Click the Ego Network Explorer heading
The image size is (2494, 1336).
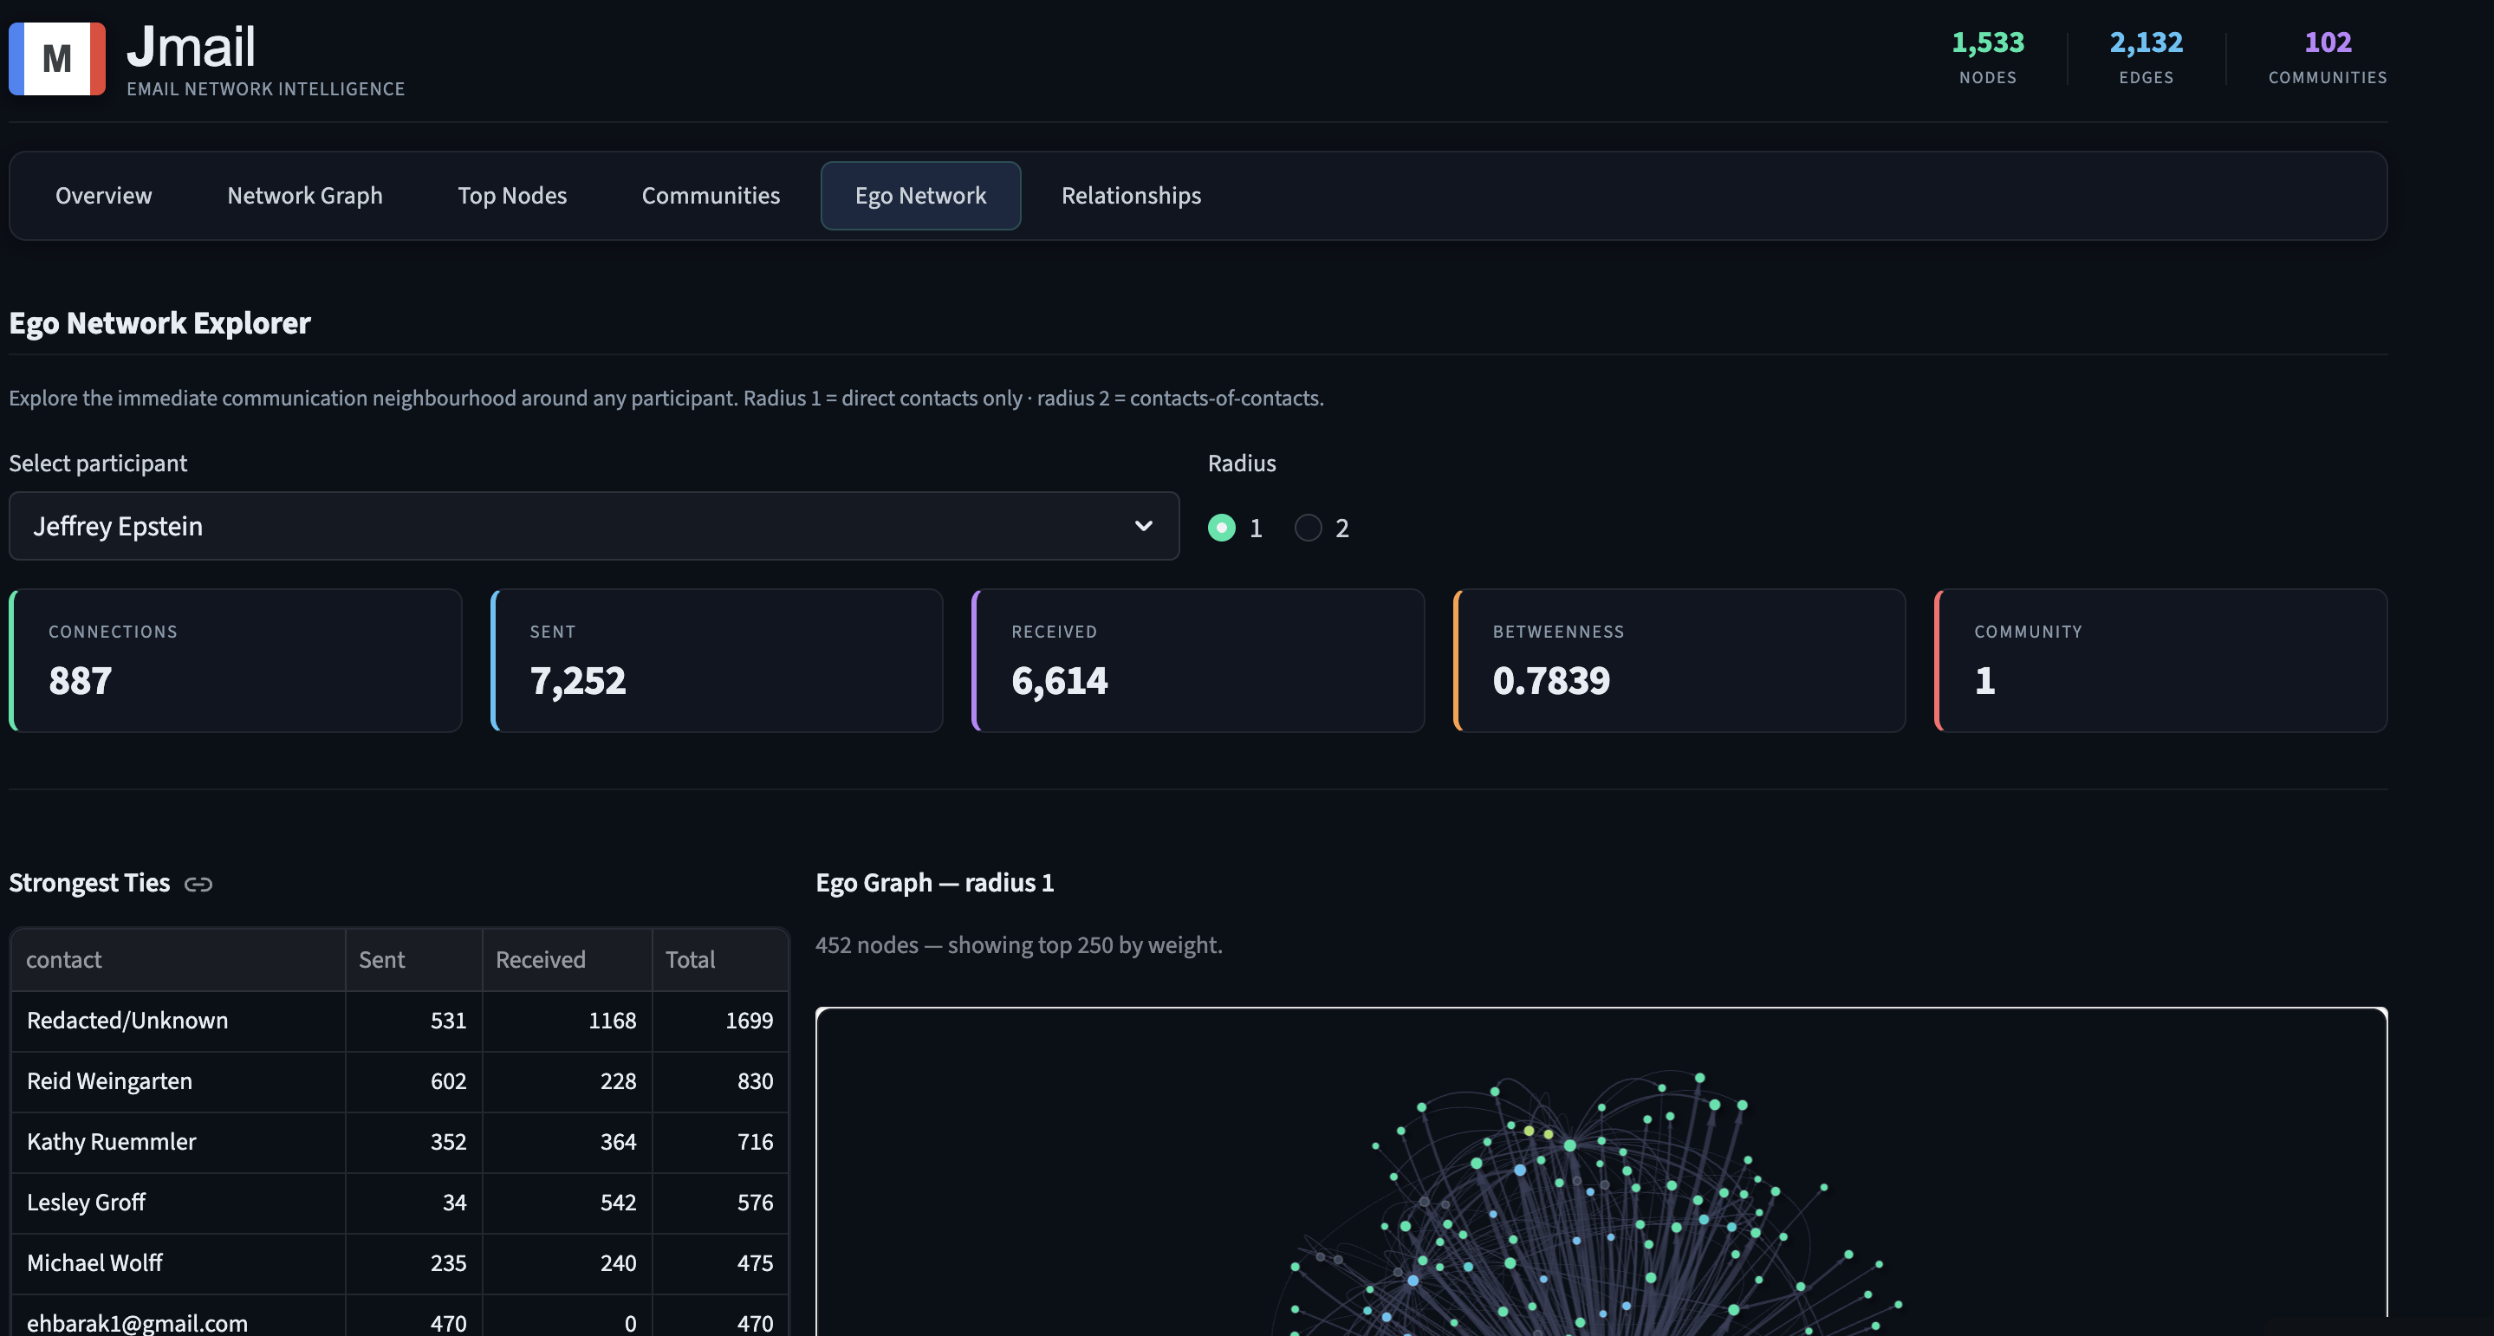[159, 323]
